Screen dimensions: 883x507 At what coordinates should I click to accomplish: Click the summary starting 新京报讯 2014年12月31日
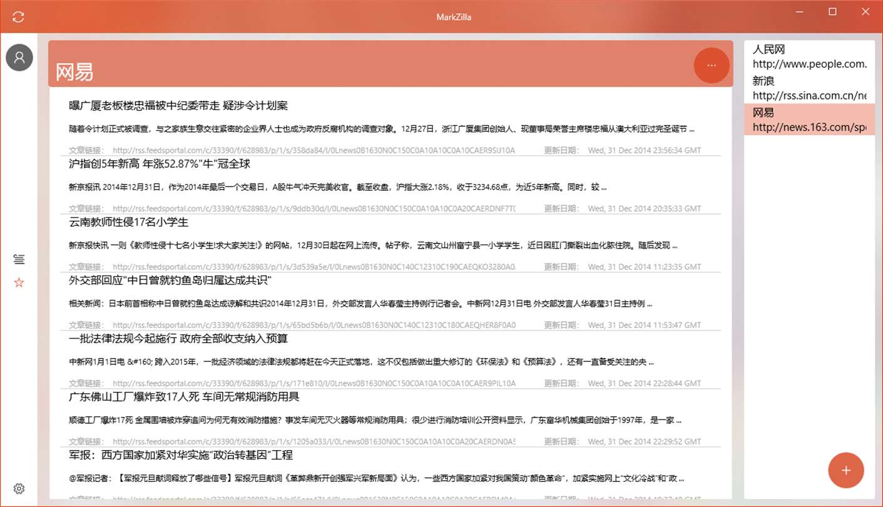338,187
